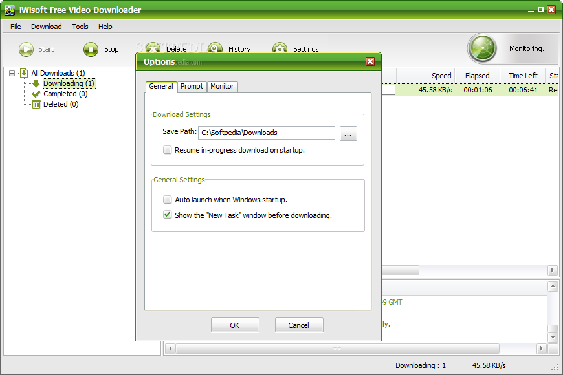Viewport: 563px width, 375px height.
Task: Click bottom horizontal scrollbar left arrow
Action: [170, 348]
